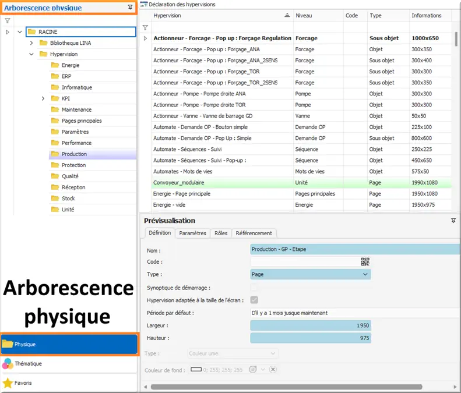This screenshot has width=461, height=393.
Task: Click the Période par défaut field
Action: click(x=355, y=313)
